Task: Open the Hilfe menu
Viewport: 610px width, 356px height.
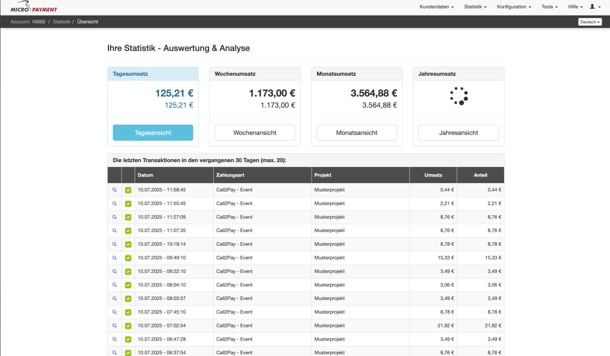Action: tap(575, 7)
